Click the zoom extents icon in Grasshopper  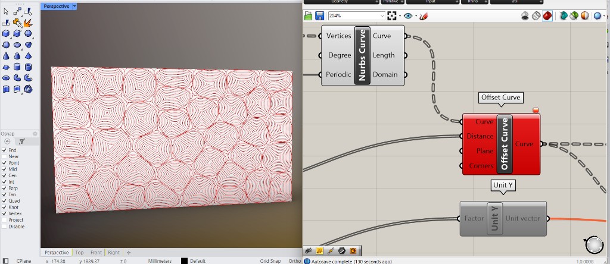[x=392, y=16]
